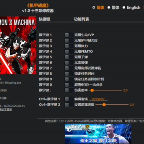144x144 pixels.
Task: Click the 数字键 5 hotkey text
Action: coord(45,57)
